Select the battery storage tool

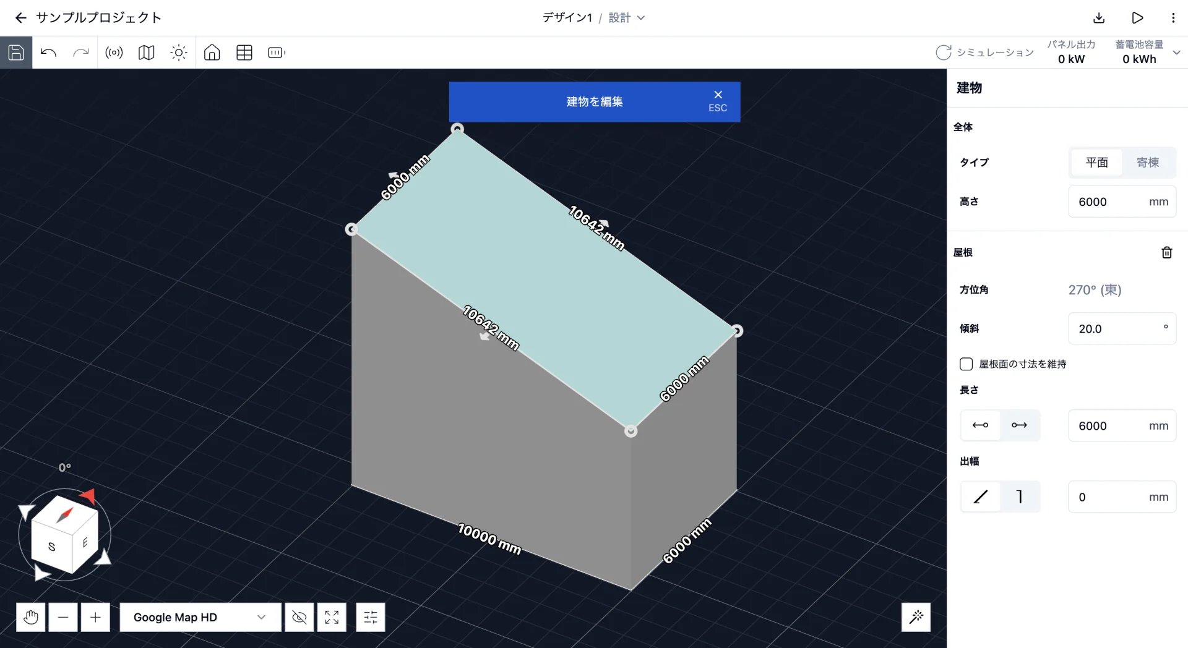coord(277,53)
